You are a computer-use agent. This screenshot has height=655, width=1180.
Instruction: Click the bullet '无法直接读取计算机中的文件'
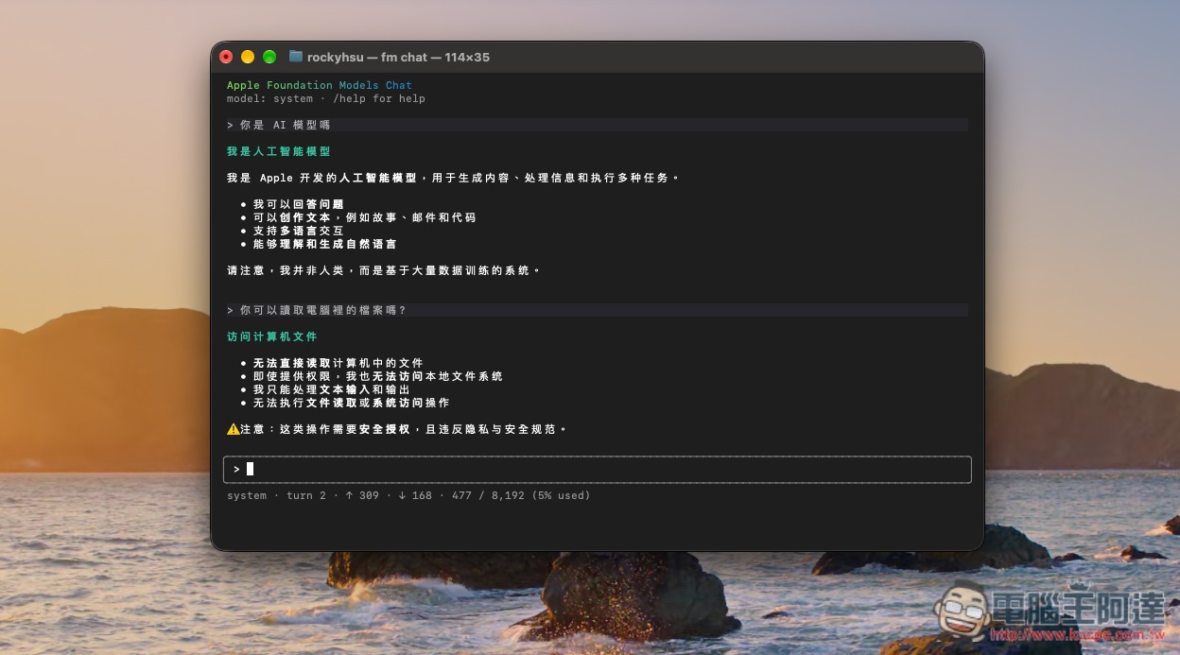338,363
